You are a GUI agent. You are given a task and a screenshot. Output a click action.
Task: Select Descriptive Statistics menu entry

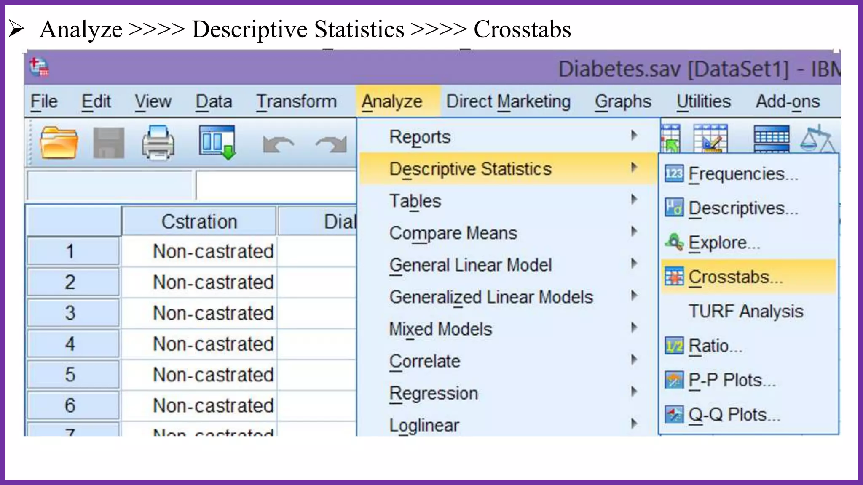point(508,168)
